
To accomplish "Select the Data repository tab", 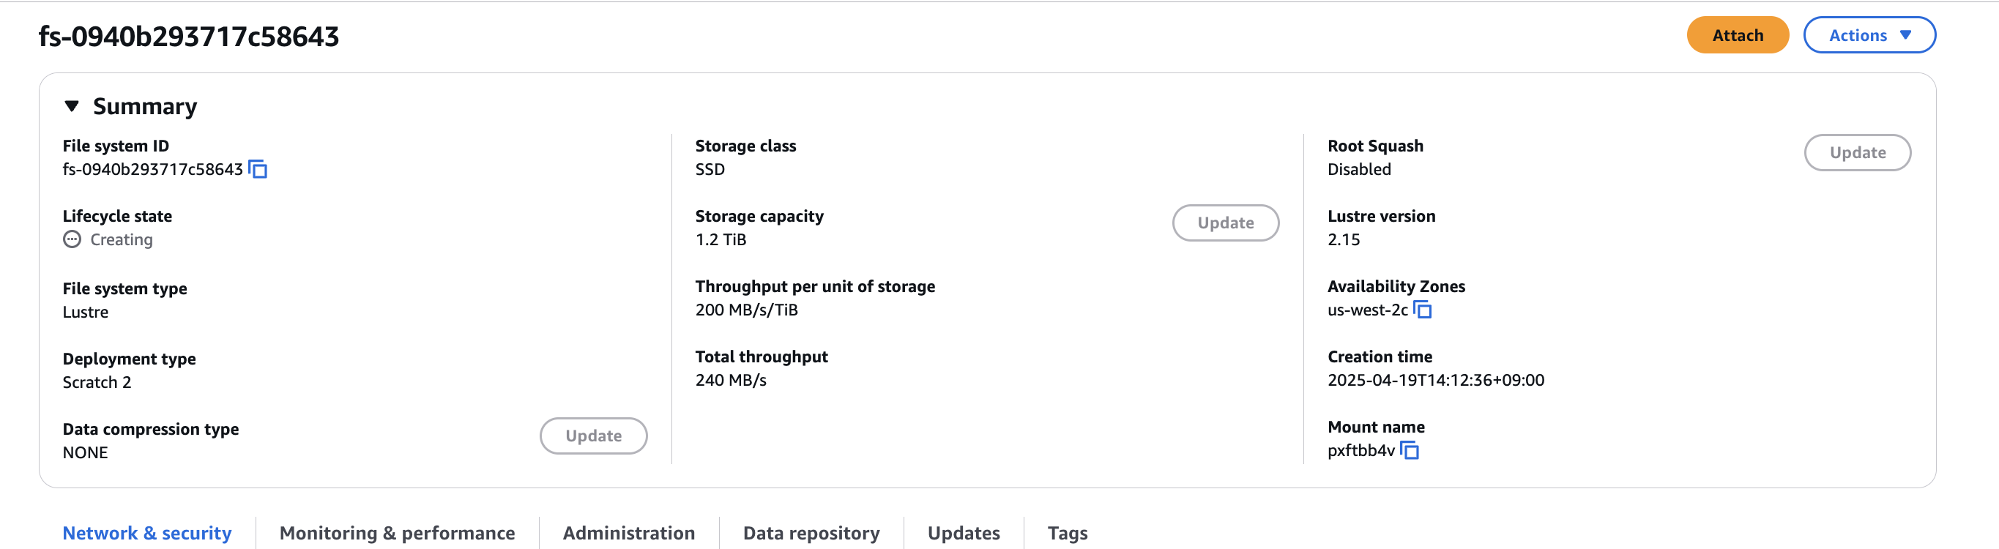I will 811,533.
